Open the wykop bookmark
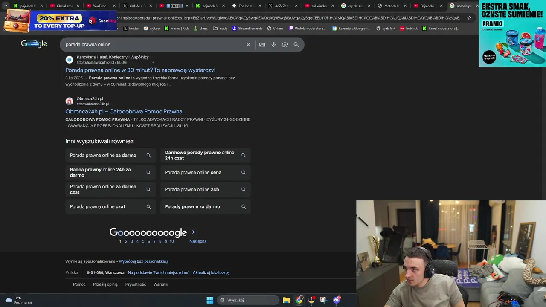This screenshot has width=546, height=307. (x=152, y=29)
